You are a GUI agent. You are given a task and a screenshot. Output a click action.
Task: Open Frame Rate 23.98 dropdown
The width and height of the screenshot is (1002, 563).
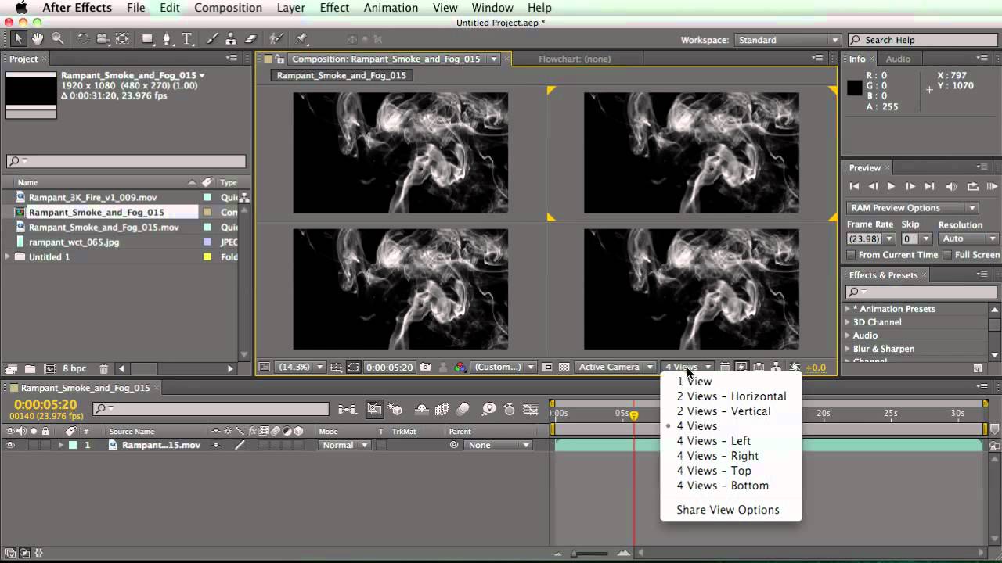(870, 238)
